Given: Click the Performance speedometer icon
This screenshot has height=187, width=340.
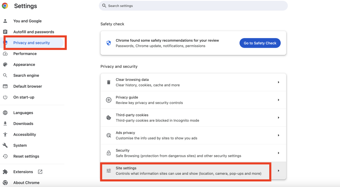Looking at the screenshot, I should pos(5,54).
